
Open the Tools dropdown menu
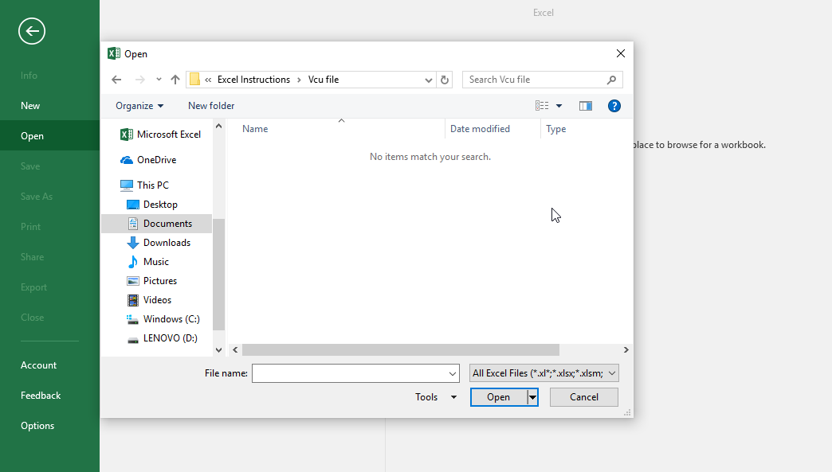(x=436, y=397)
